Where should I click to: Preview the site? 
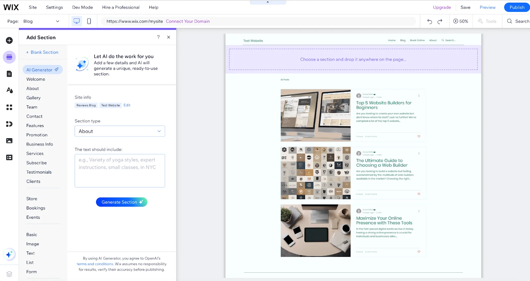pyautogui.click(x=488, y=7)
